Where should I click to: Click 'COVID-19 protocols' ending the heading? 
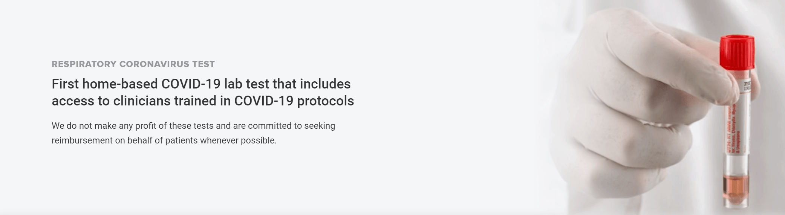tap(294, 101)
